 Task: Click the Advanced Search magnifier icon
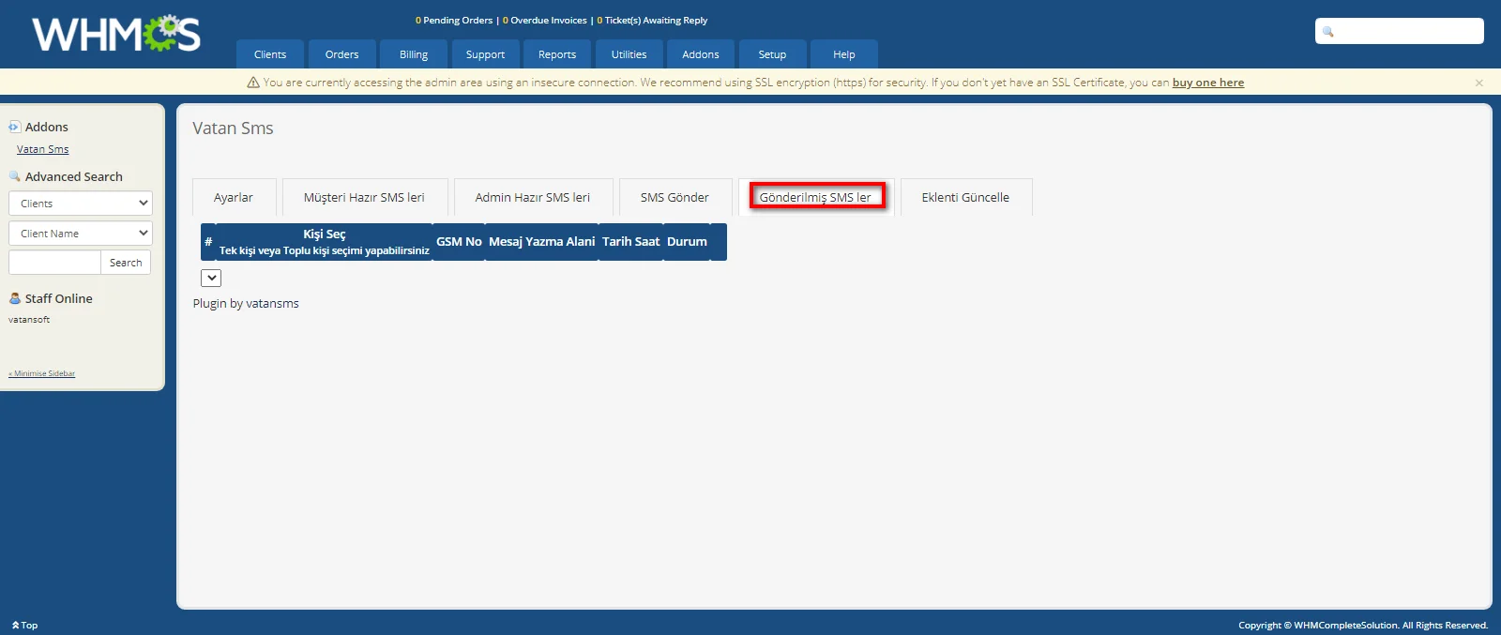[14, 176]
